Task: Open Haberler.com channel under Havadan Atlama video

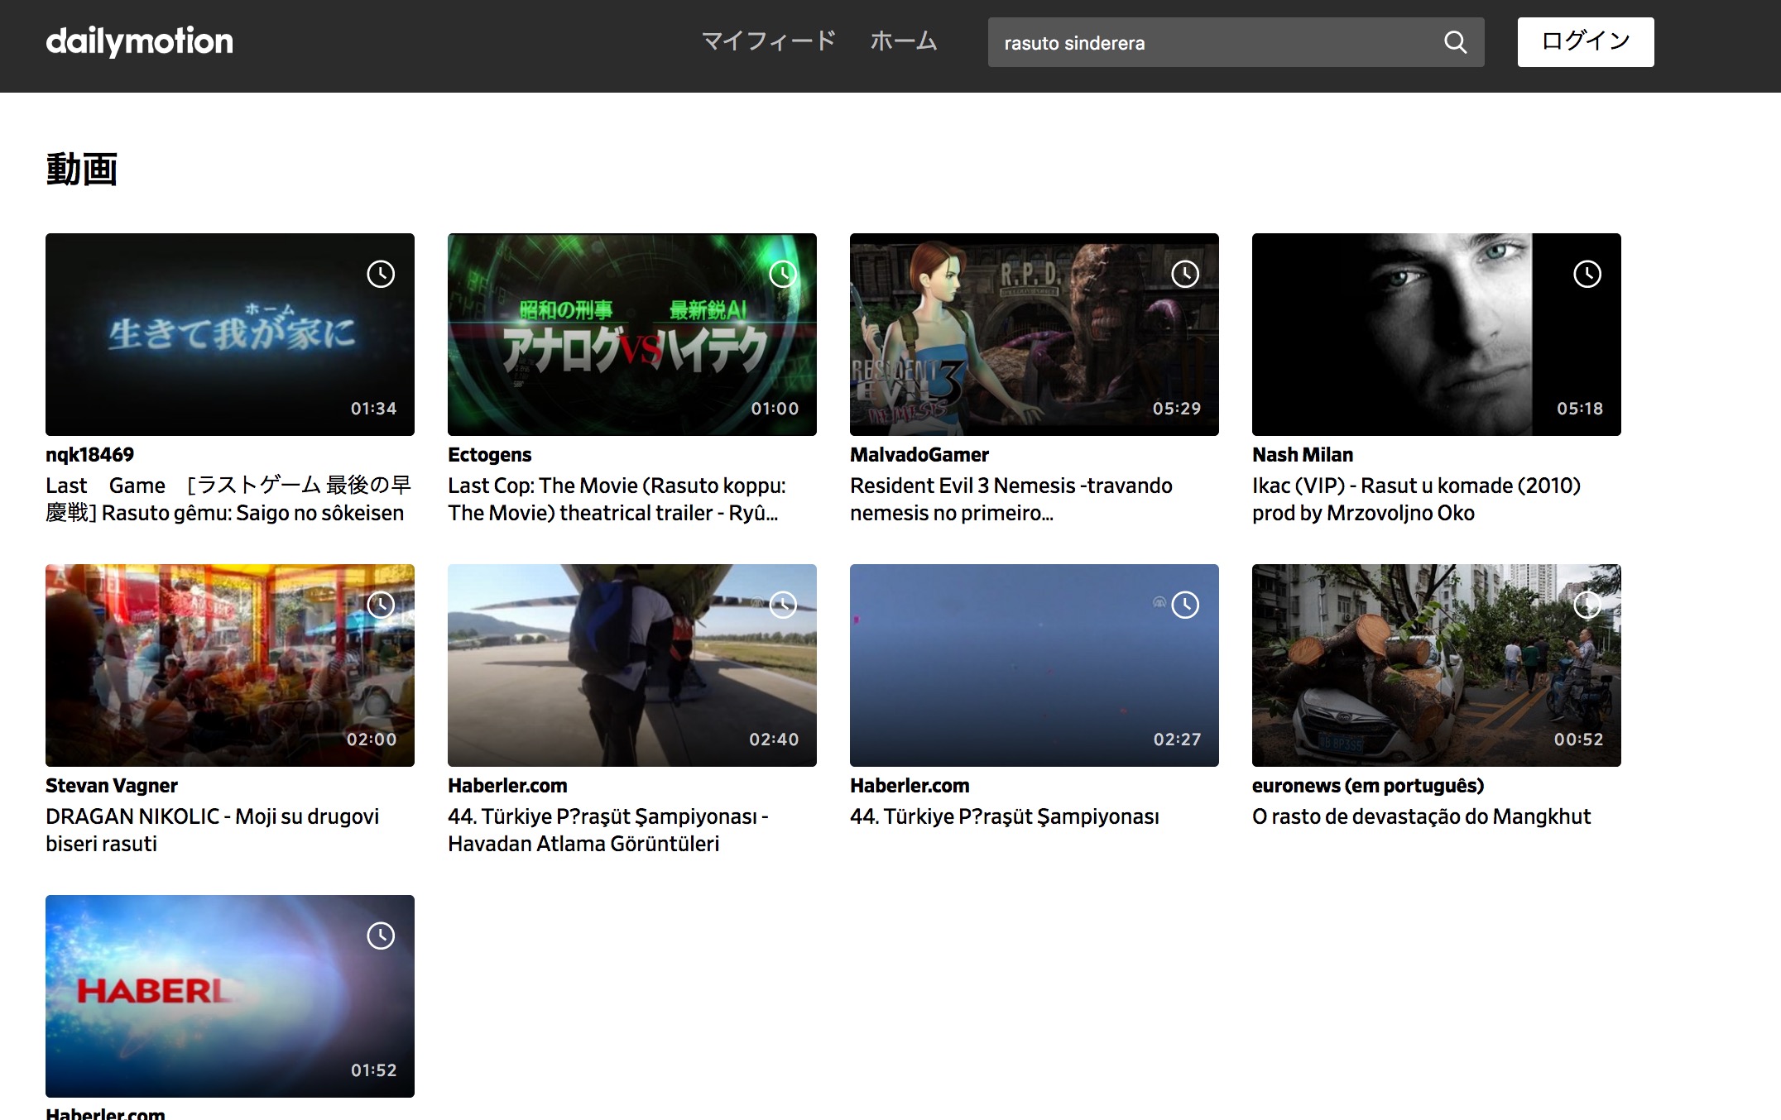Action: pyautogui.click(x=507, y=786)
